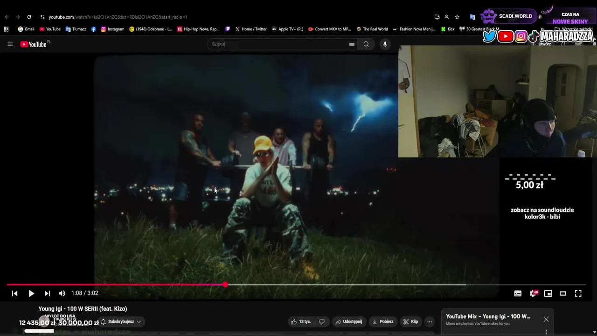Click the Udostępnij share button
Screen dimensions: 597x336
point(349,322)
